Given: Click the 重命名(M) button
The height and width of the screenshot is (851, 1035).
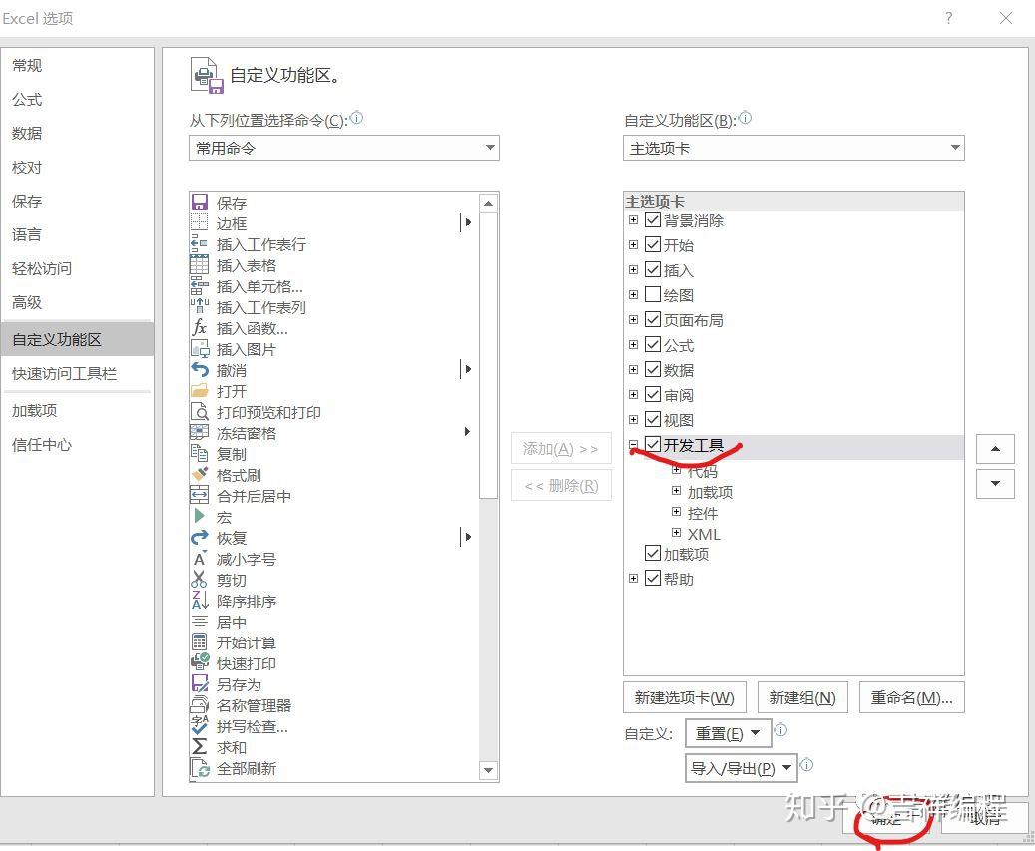Looking at the screenshot, I should point(911,696).
